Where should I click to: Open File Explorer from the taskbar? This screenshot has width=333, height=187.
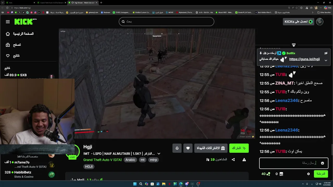[x=164, y=184]
